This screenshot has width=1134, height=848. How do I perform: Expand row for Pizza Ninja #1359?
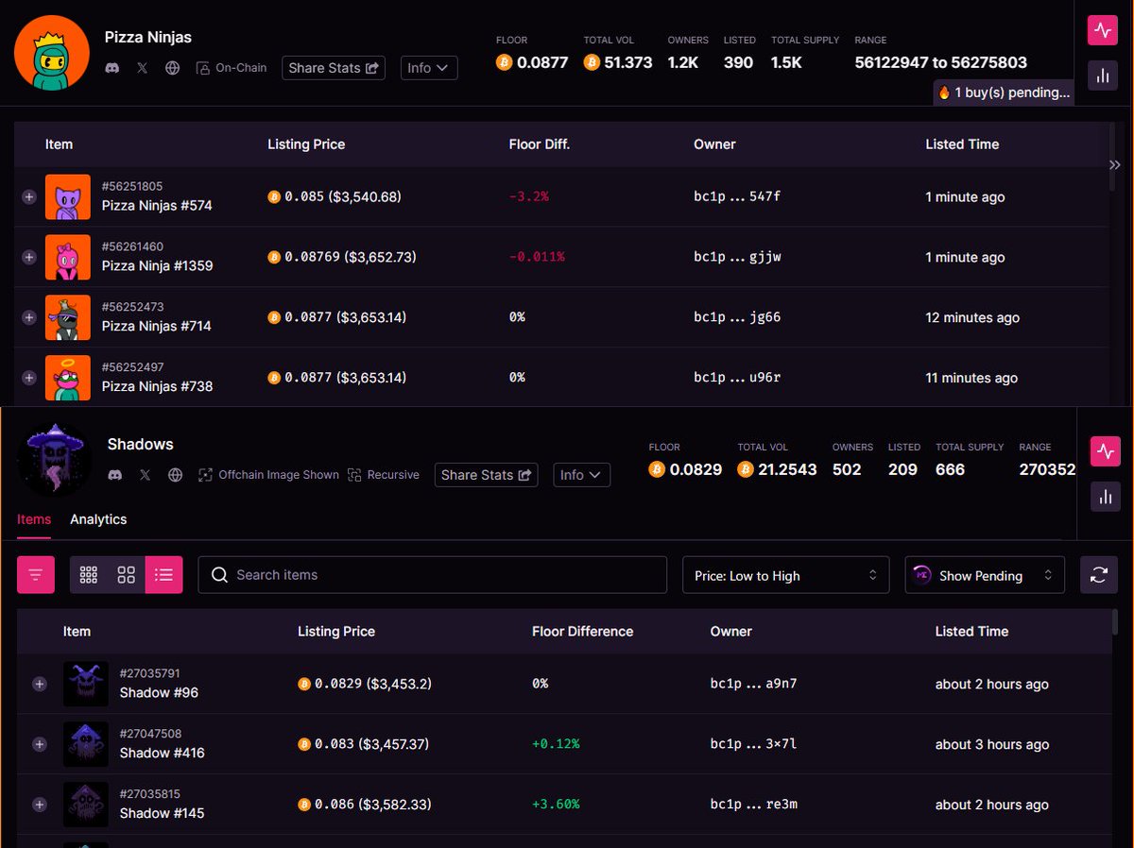point(28,257)
